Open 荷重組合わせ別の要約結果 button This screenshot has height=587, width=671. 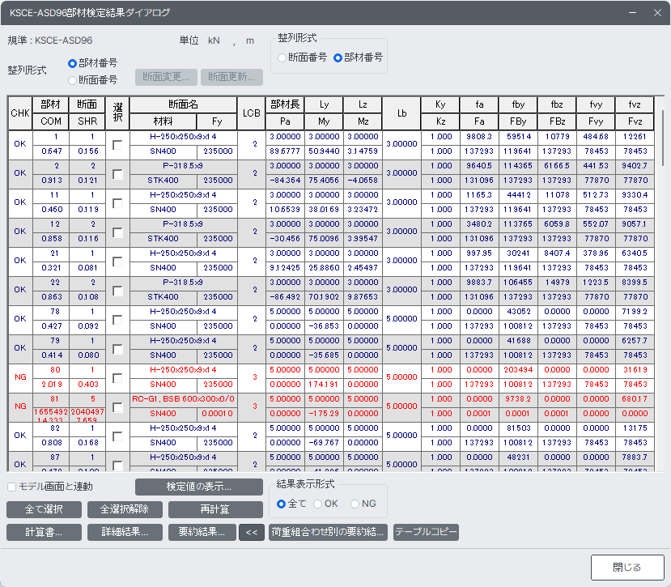(329, 532)
